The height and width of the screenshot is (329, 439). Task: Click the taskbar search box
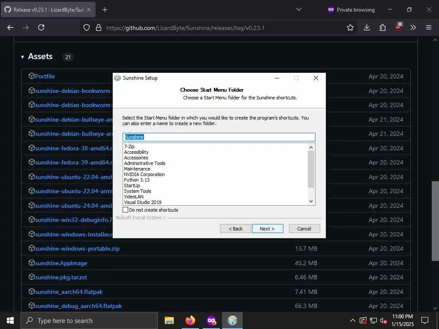point(89,320)
